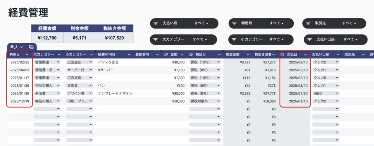The height and width of the screenshot is (146, 374).
Task: Click filter icon on 支払い口座 slicer
Action: (310, 40)
